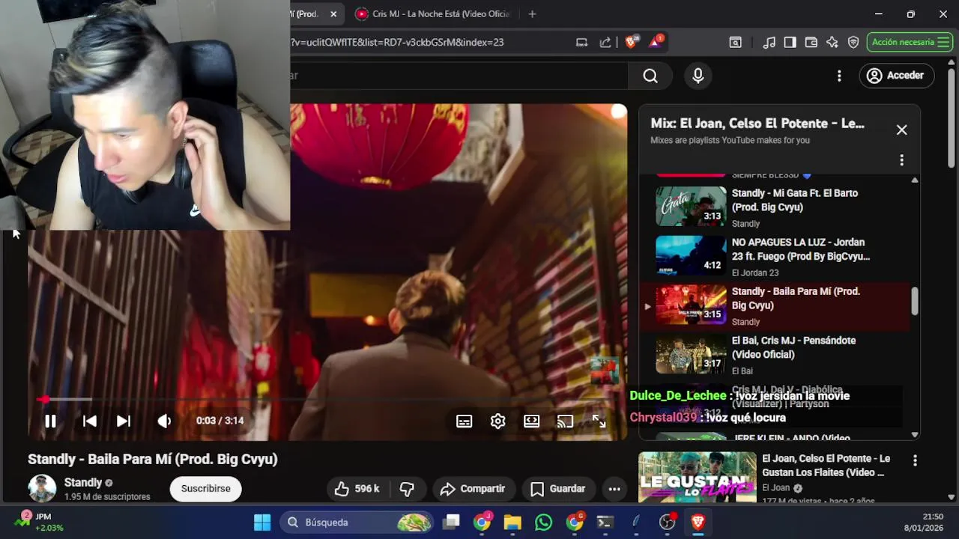This screenshot has height=539, width=959.
Task: Click the YouTube search magnifier button
Action: pos(650,76)
